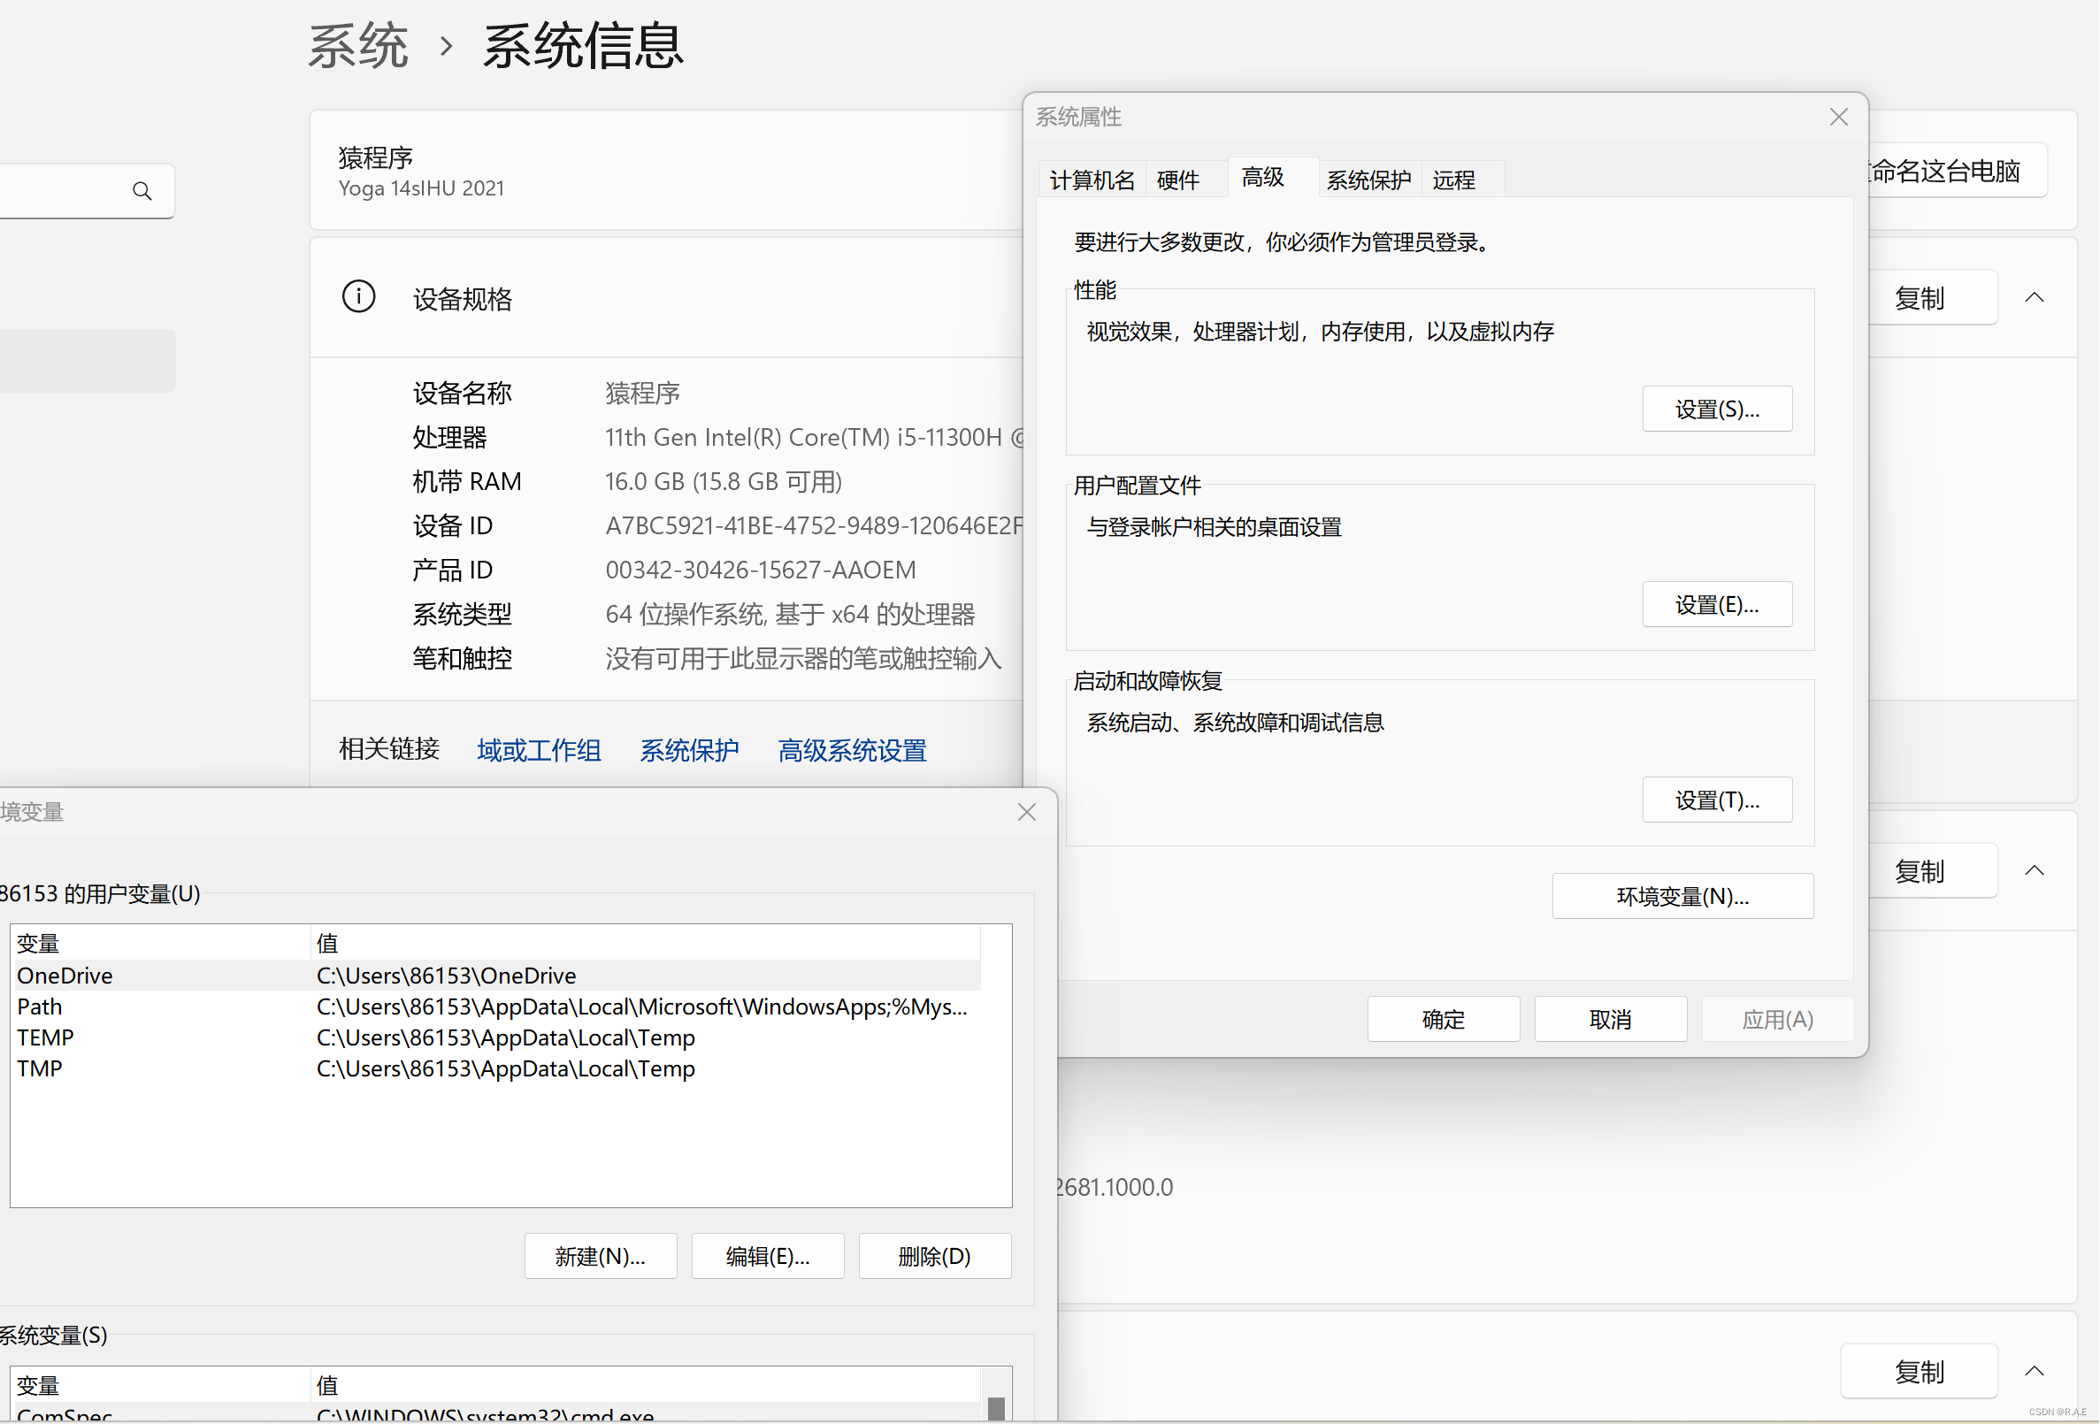Viewport: 2100px width, 1424px height.
Task: Click 编辑(E)... for user variables
Action: (767, 1255)
